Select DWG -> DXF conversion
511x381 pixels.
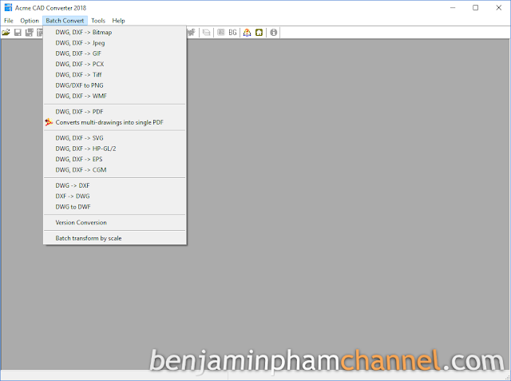(115, 185)
